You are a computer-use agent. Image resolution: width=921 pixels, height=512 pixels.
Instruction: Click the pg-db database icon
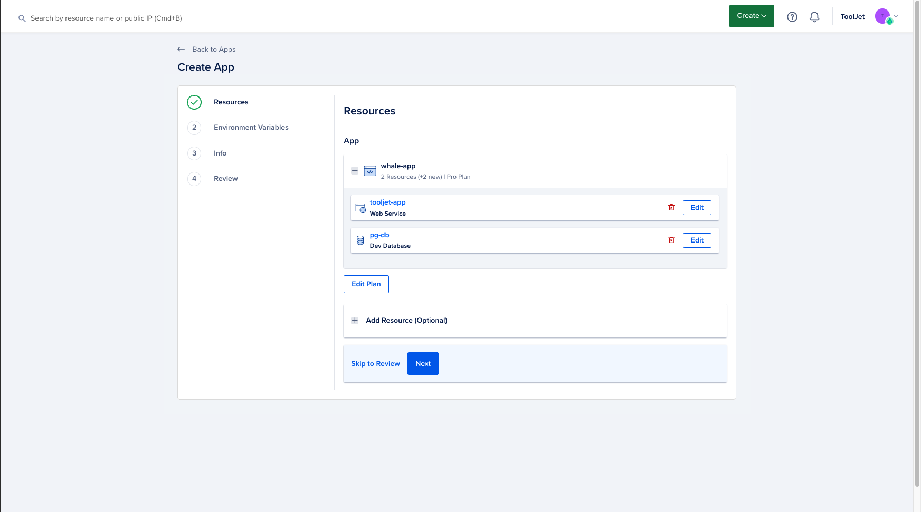(360, 240)
